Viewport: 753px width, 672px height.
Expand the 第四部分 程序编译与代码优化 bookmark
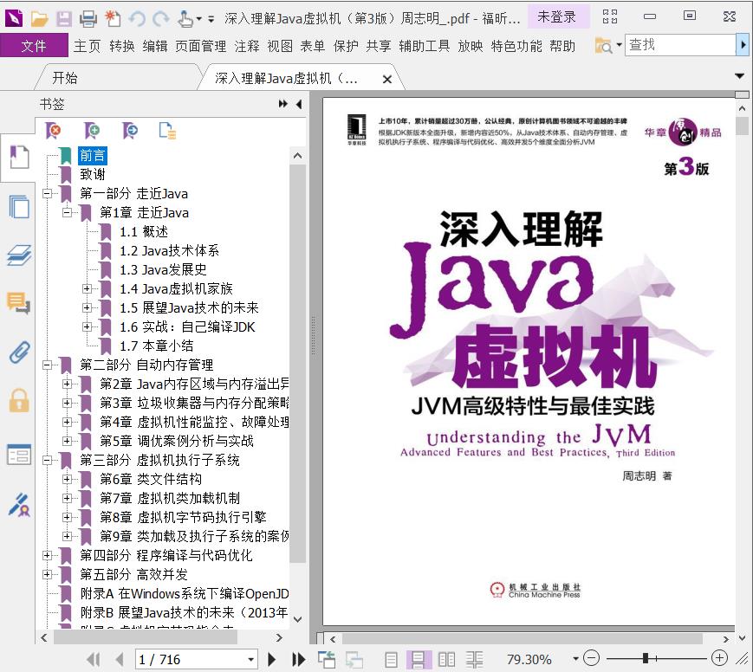(x=47, y=555)
